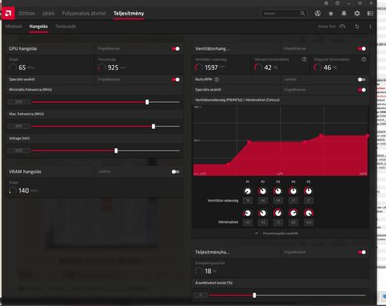Click P4 fan speed knob
Image resolution: width=386 pixels, height=306 pixels.
coord(294,191)
